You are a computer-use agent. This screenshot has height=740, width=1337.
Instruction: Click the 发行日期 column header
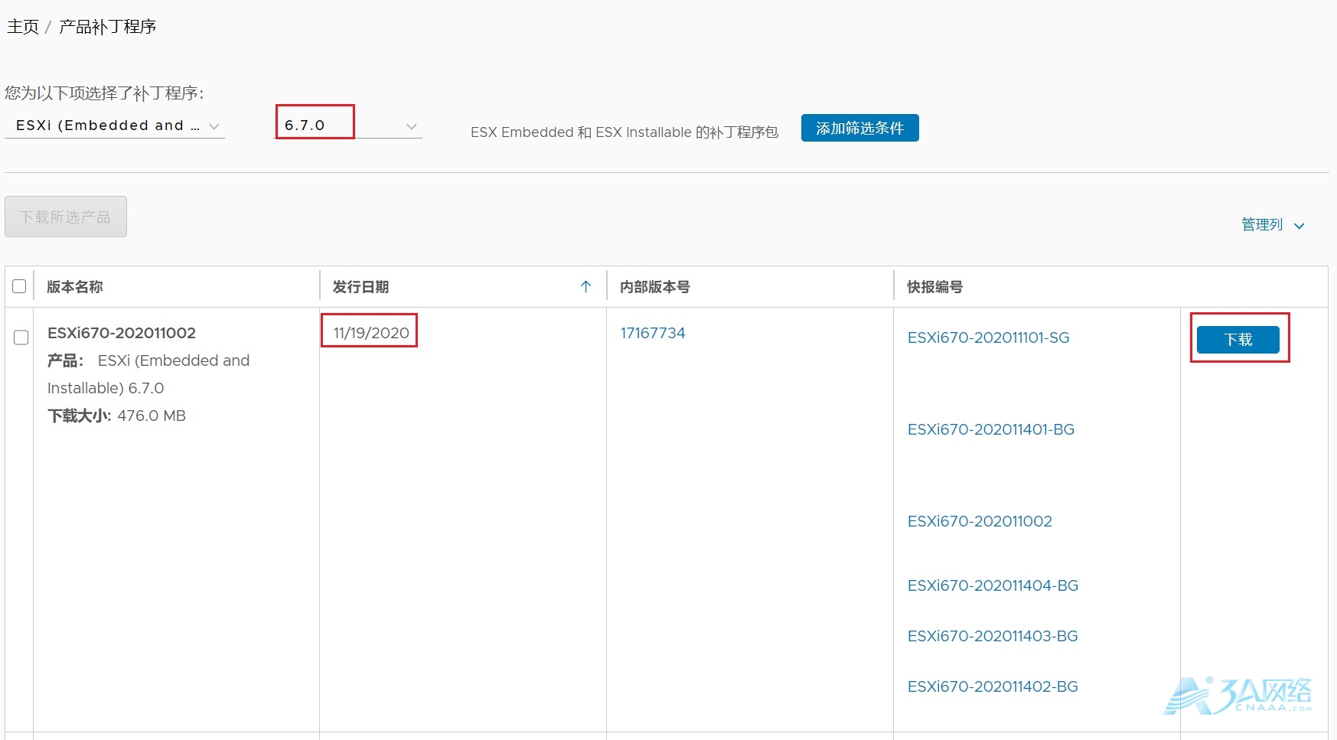click(x=361, y=287)
